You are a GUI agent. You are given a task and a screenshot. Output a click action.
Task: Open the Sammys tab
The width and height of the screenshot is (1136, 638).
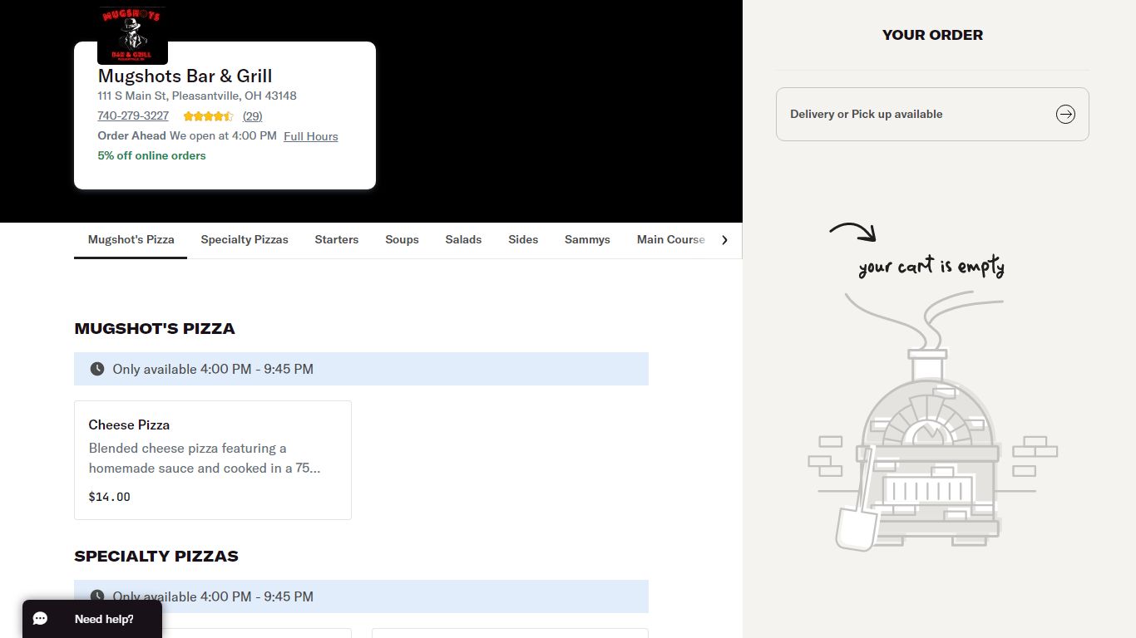pos(587,240)
